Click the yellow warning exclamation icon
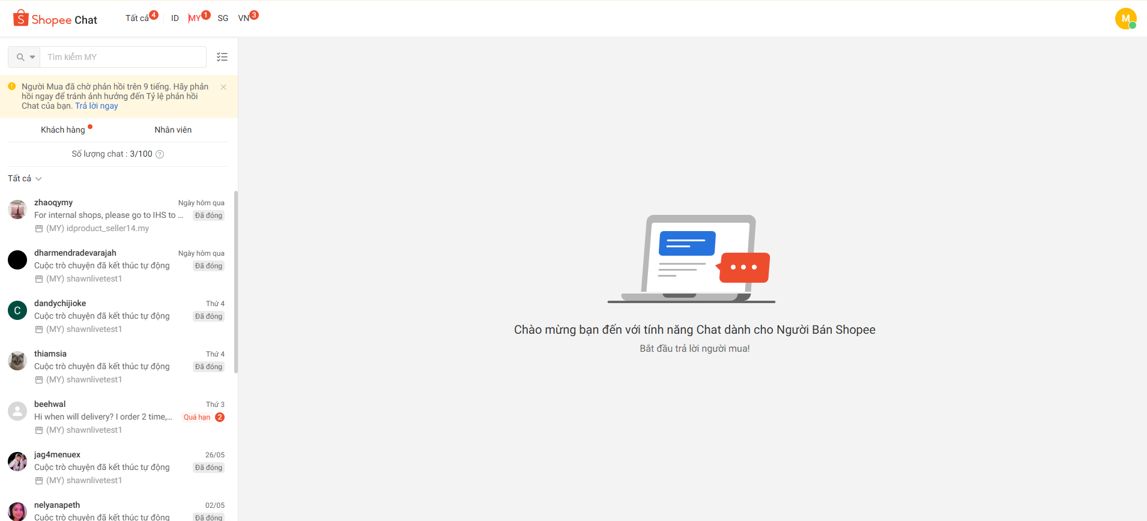This screenshot has width=1147, height=521. (11, 86)
